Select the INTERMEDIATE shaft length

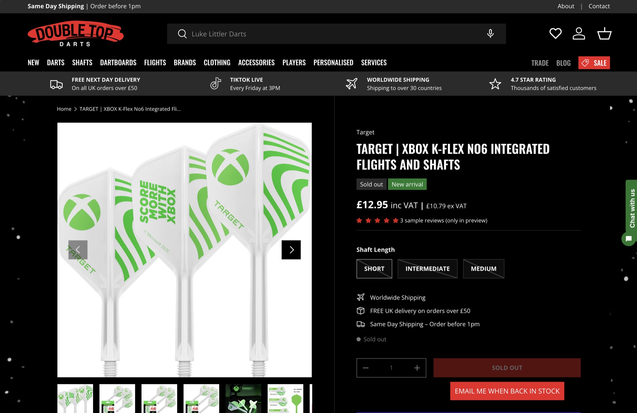427,269
